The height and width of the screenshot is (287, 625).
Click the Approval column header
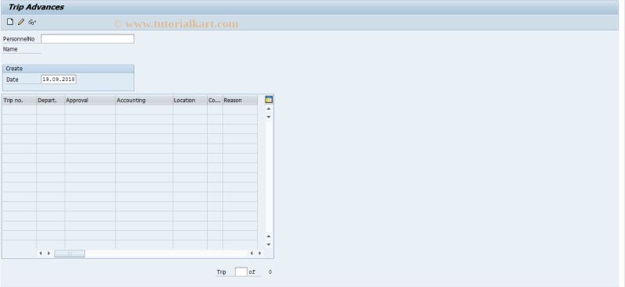pyautogui.click(x=90, y=101)
